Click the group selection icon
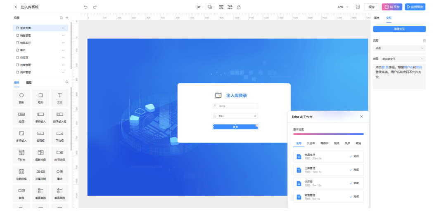The height and width of the screenshot is (223, 446). (x=221, y=7)
